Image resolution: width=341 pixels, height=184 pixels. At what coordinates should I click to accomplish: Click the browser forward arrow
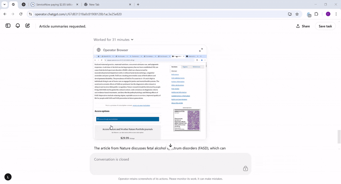point(13,14)
